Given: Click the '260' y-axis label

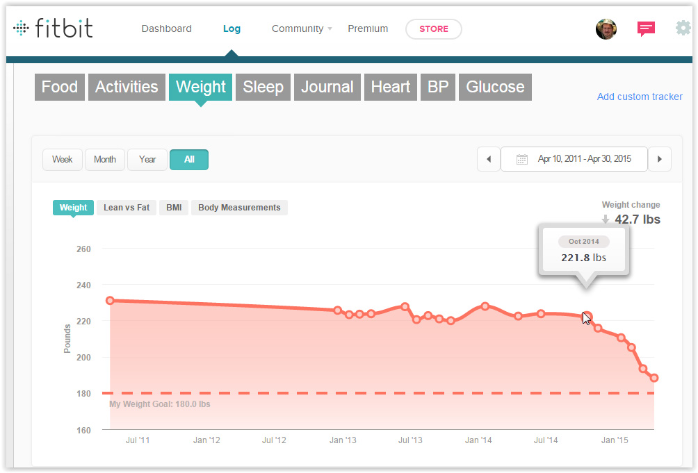Looking at the screenshot, I should point(83,249).
